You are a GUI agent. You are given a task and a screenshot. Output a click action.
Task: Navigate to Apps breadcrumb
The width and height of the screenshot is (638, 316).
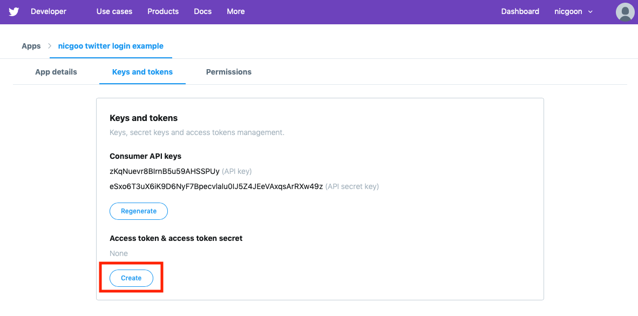(31, 46)
